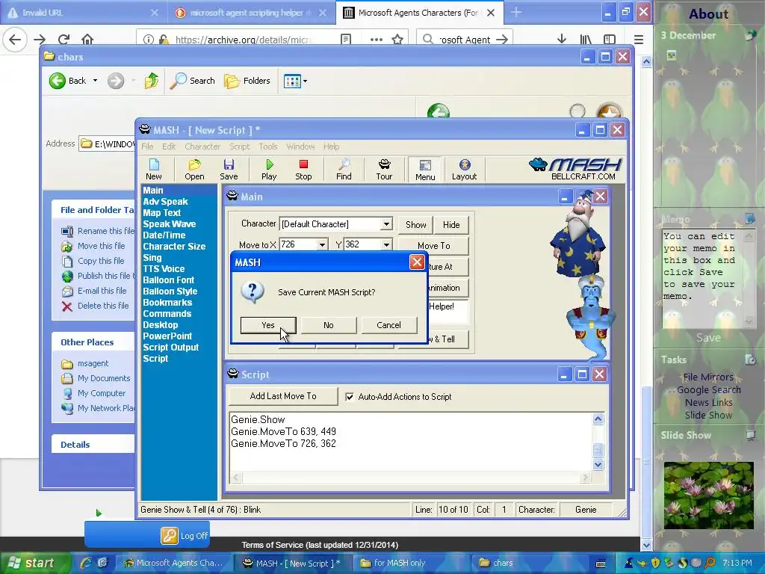Image resolution: width=765 pixels, height=574 pixels.
Task: Select TTS Voice in the sidebar list
Action: (x=164, y=269)
